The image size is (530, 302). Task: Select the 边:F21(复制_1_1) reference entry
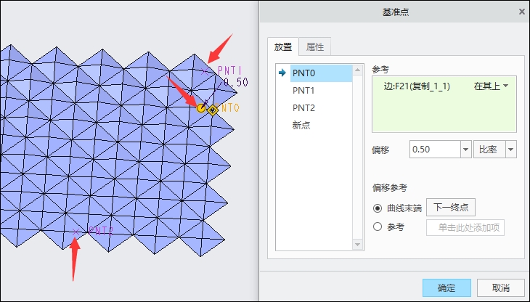[x=417, y=86]
